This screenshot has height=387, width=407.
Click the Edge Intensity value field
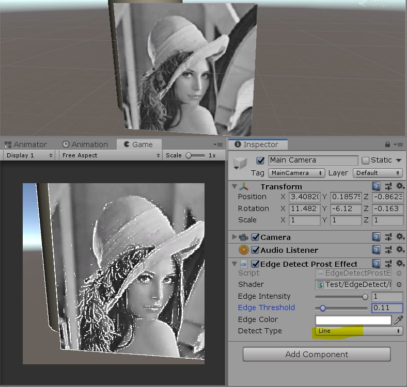(387, 296)
